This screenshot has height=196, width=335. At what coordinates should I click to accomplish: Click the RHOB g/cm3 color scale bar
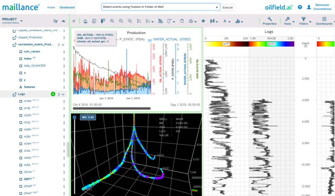coord(272,44)
